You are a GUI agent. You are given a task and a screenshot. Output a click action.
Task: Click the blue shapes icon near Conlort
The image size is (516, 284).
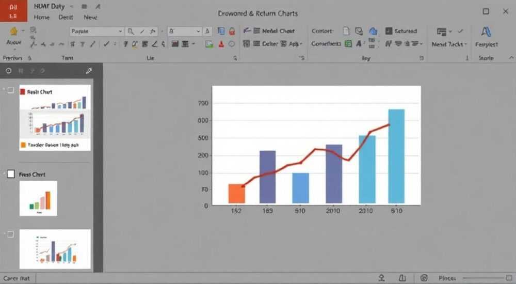(373, 31)
